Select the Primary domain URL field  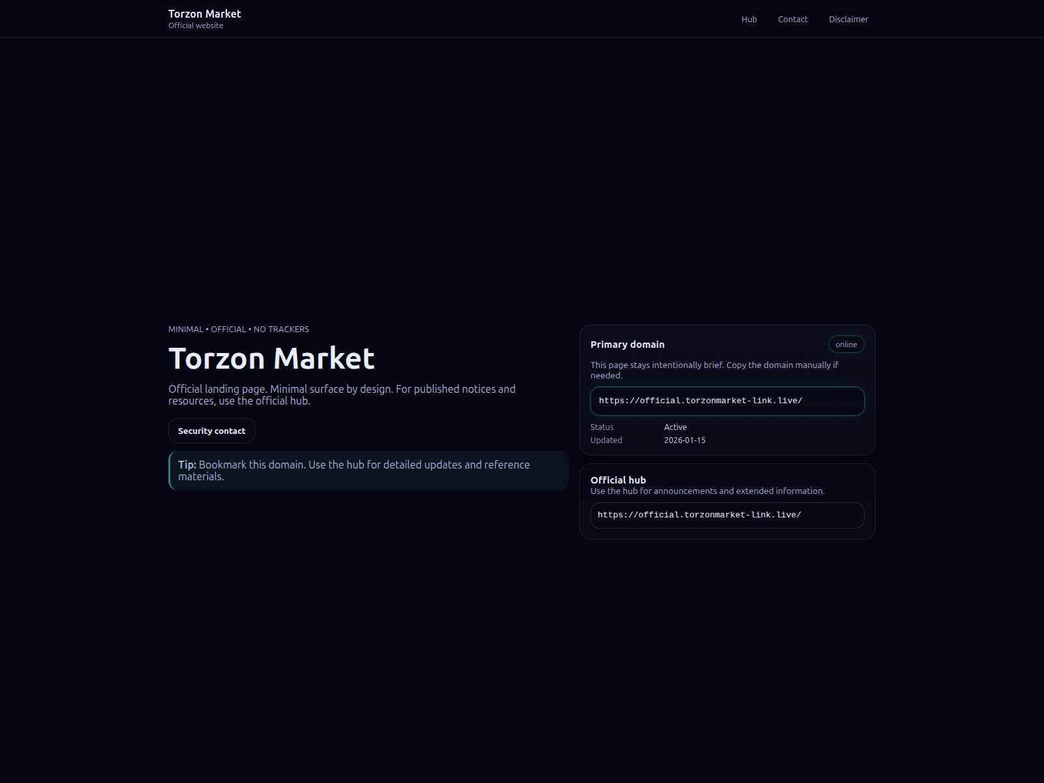pyautogui.click(x=728, y=401)
